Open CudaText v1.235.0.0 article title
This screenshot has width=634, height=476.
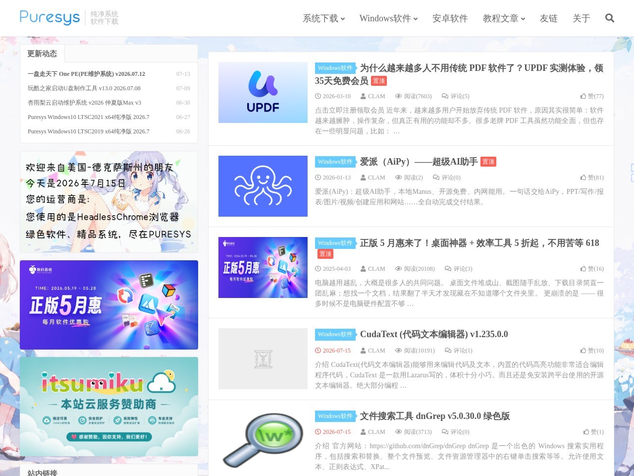pos(434,334)
